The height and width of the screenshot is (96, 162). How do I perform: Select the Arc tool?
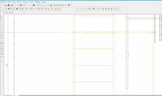[2, 28]
